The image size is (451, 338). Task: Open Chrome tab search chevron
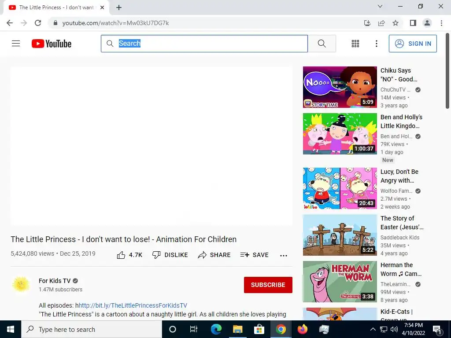380,6
